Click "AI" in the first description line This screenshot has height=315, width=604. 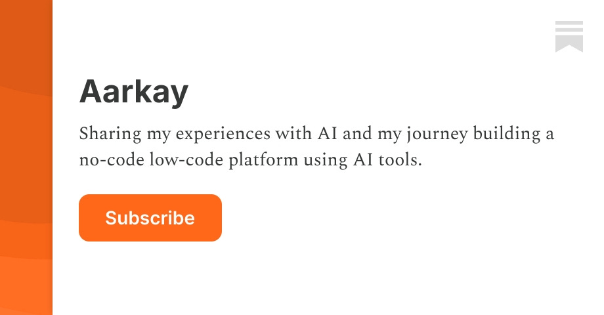(328, 134)
